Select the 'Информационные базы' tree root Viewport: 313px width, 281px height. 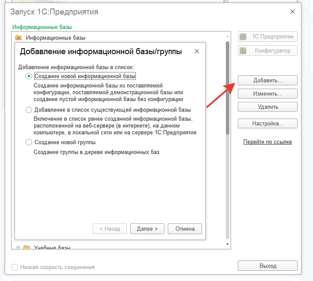click(55, 38)
